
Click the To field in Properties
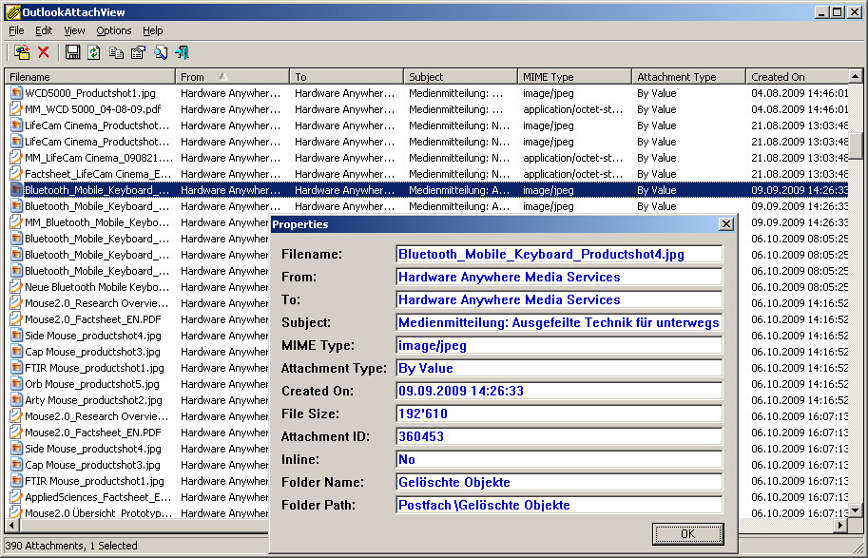click(559, 299)
